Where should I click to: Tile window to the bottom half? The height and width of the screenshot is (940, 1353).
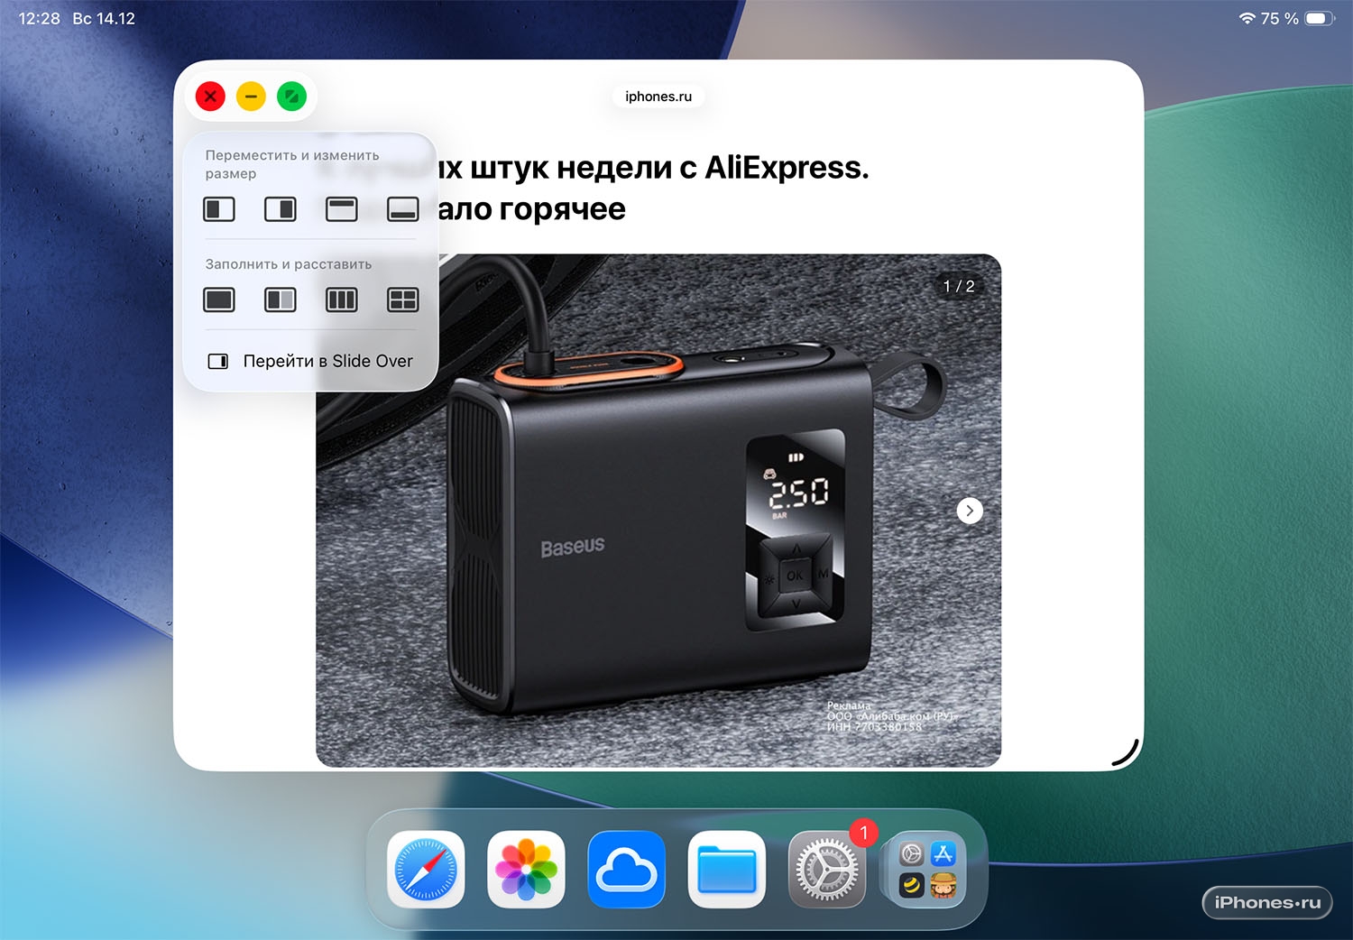pos(403,209)
